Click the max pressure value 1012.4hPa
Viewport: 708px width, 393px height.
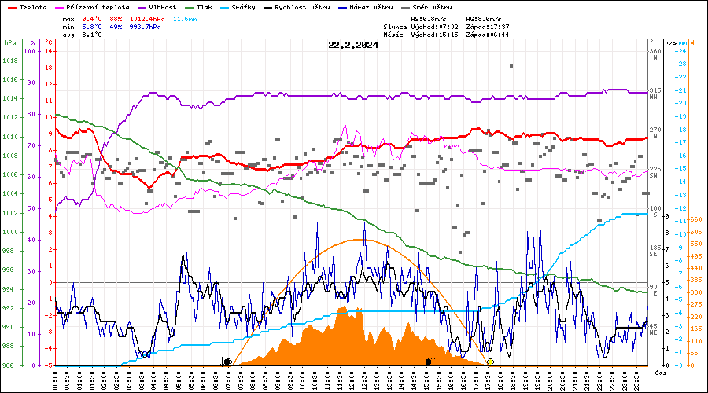tap(147, 20)
